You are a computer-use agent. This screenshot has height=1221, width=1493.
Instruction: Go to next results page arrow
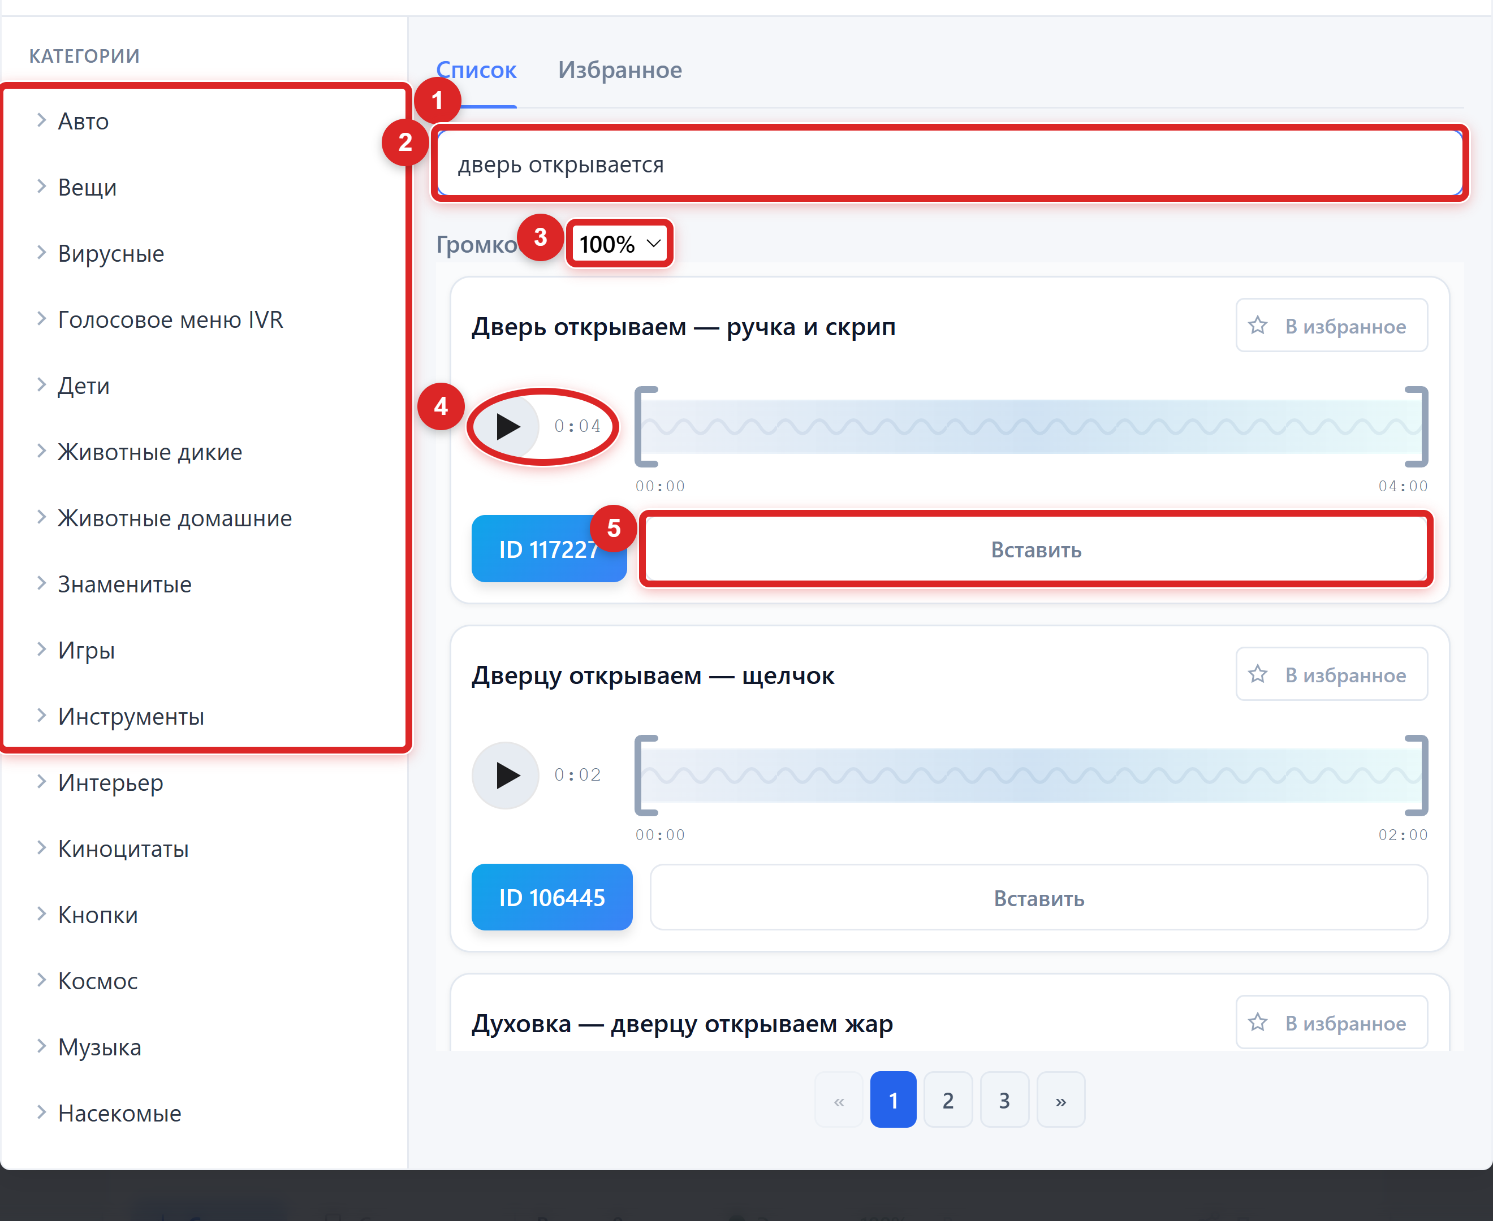(1061, 1099)
